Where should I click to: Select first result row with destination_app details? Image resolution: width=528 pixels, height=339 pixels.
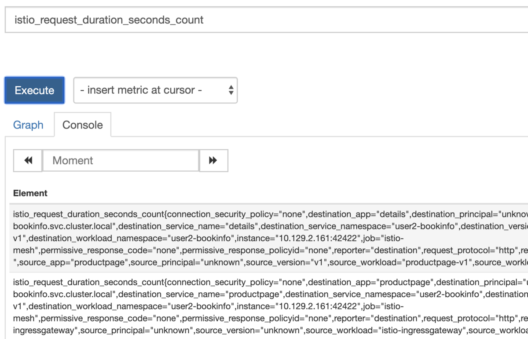click(x=264, y=238)
